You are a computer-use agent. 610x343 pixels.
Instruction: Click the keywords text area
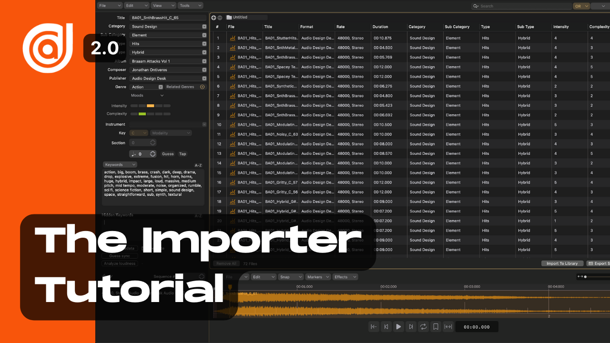153,187
